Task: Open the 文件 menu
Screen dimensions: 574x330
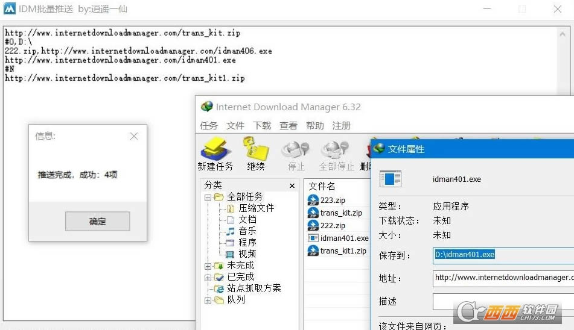Action: tap(235, 126)
